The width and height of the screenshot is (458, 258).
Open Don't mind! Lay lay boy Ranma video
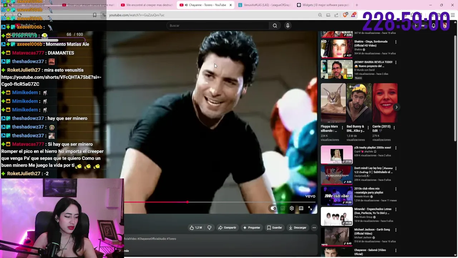(x=337, y=175)
